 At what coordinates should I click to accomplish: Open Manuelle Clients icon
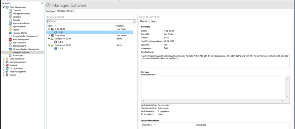pos(10,33)
